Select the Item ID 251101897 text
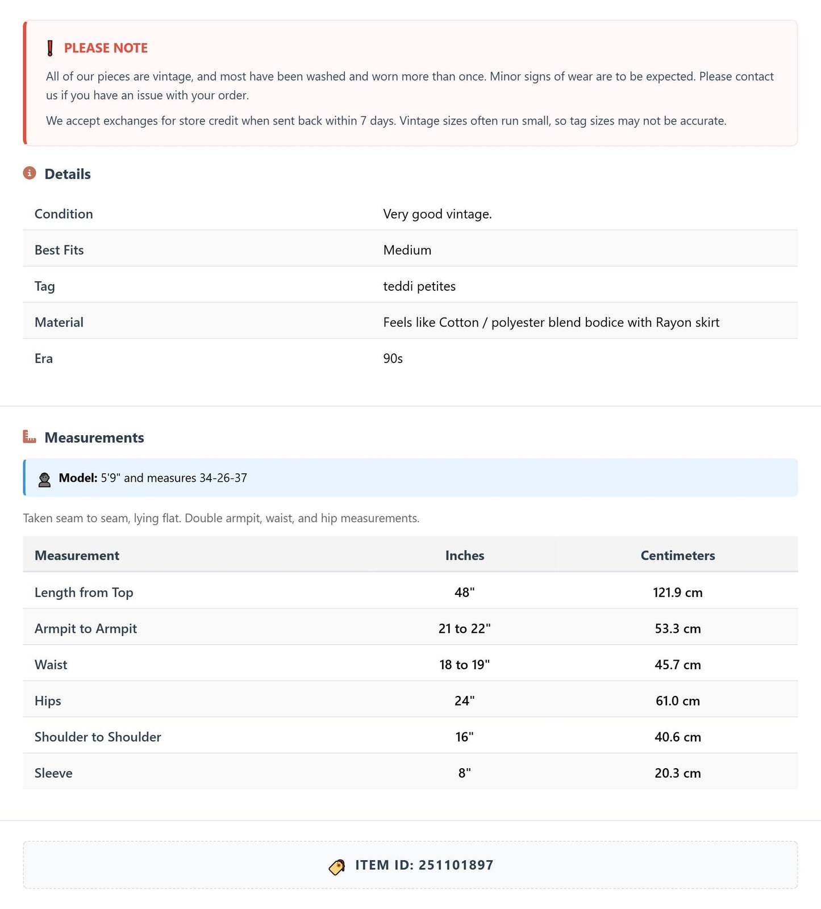The image size is (821, 909). coord(424,865)
